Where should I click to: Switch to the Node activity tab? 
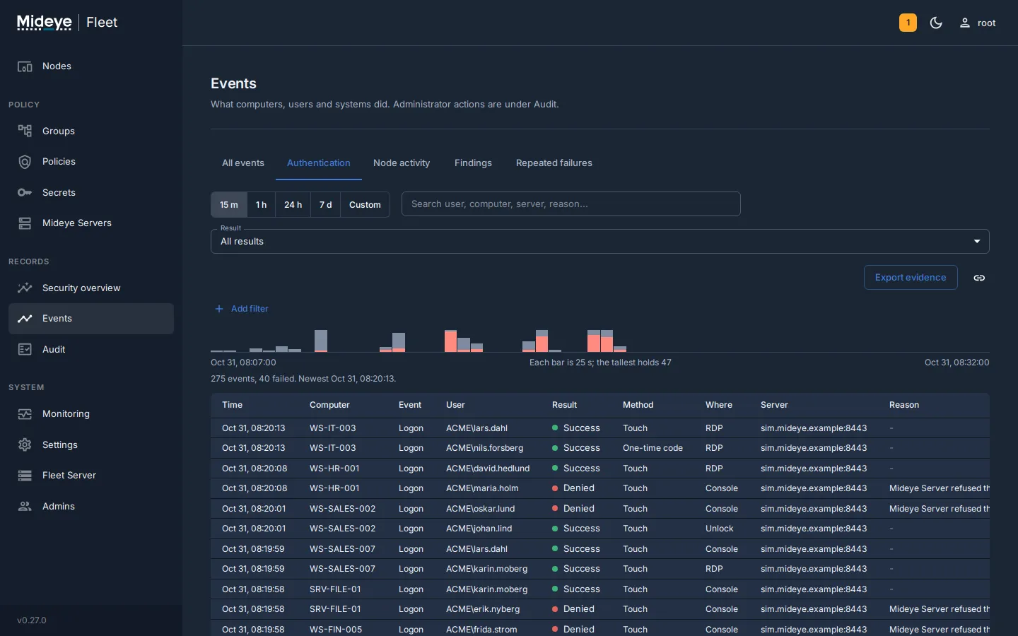coord(402,163)
